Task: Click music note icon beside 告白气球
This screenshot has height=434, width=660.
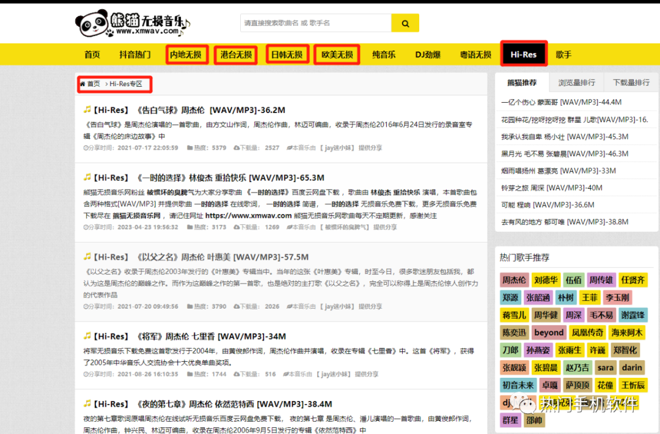Action: [x=87, y=109]
